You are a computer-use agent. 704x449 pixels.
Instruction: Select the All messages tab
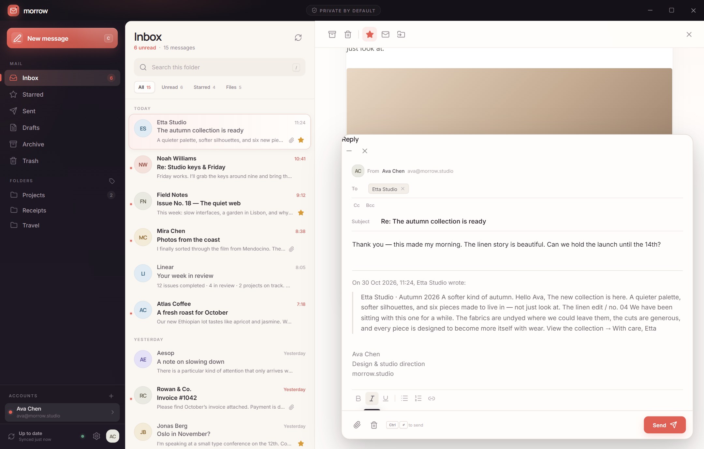144,87
